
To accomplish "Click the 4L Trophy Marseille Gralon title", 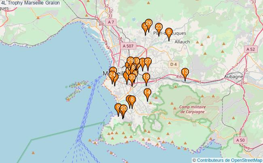I will [x=30, y=3].
